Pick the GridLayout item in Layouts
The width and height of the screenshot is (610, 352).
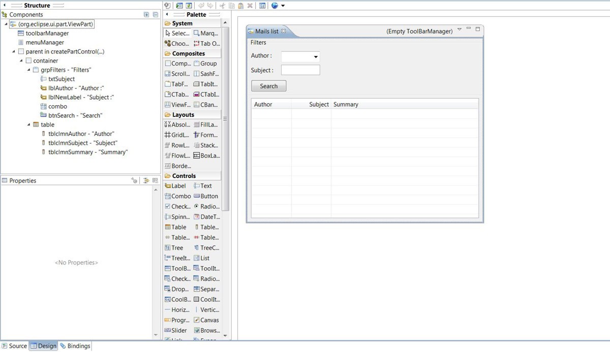click(x=177, y=135)
